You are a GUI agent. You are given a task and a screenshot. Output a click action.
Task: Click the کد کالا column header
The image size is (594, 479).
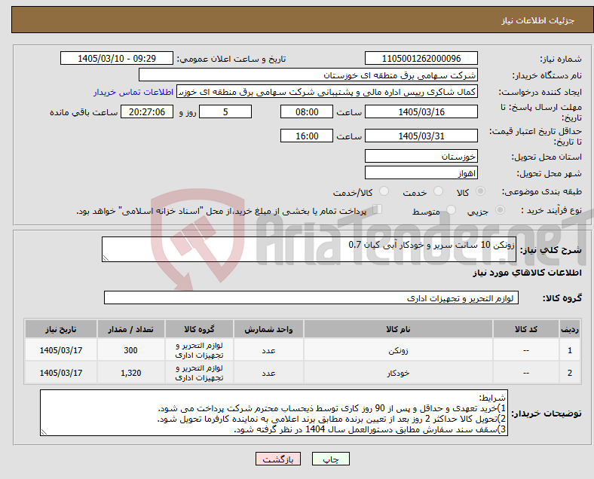click(x=526, y=329)
